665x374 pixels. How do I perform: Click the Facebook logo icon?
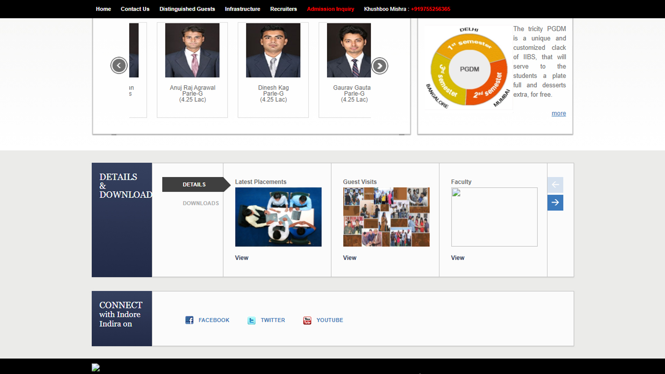click(189, 320)
